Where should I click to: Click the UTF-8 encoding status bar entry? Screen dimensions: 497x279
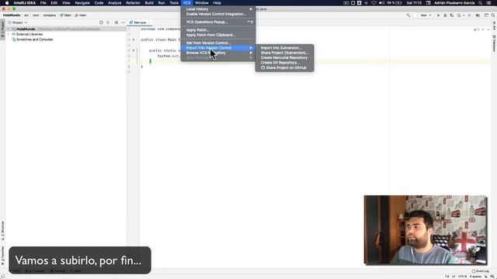pyautogui.click(x=462, y=277)
